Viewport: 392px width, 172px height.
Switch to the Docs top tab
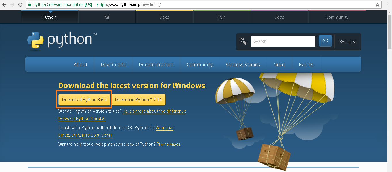point(164,17)
